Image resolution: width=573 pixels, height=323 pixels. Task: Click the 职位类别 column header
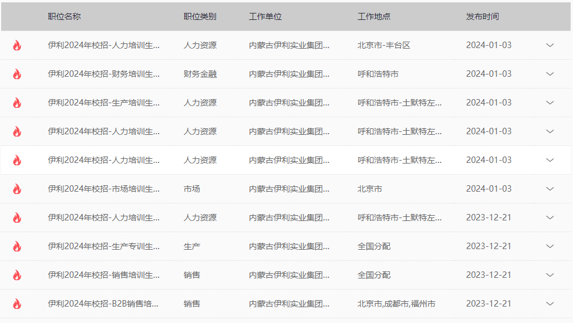pyautogui.click(x=200, y=16)
